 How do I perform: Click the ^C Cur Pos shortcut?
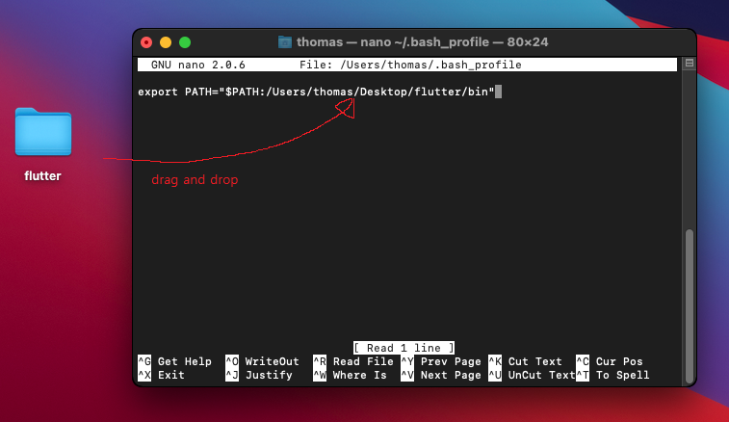609,361
